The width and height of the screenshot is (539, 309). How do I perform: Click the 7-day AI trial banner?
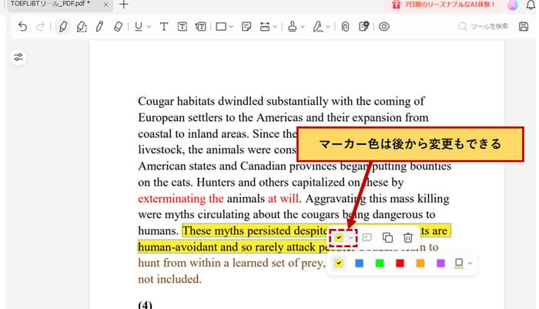tap(441, 5)
